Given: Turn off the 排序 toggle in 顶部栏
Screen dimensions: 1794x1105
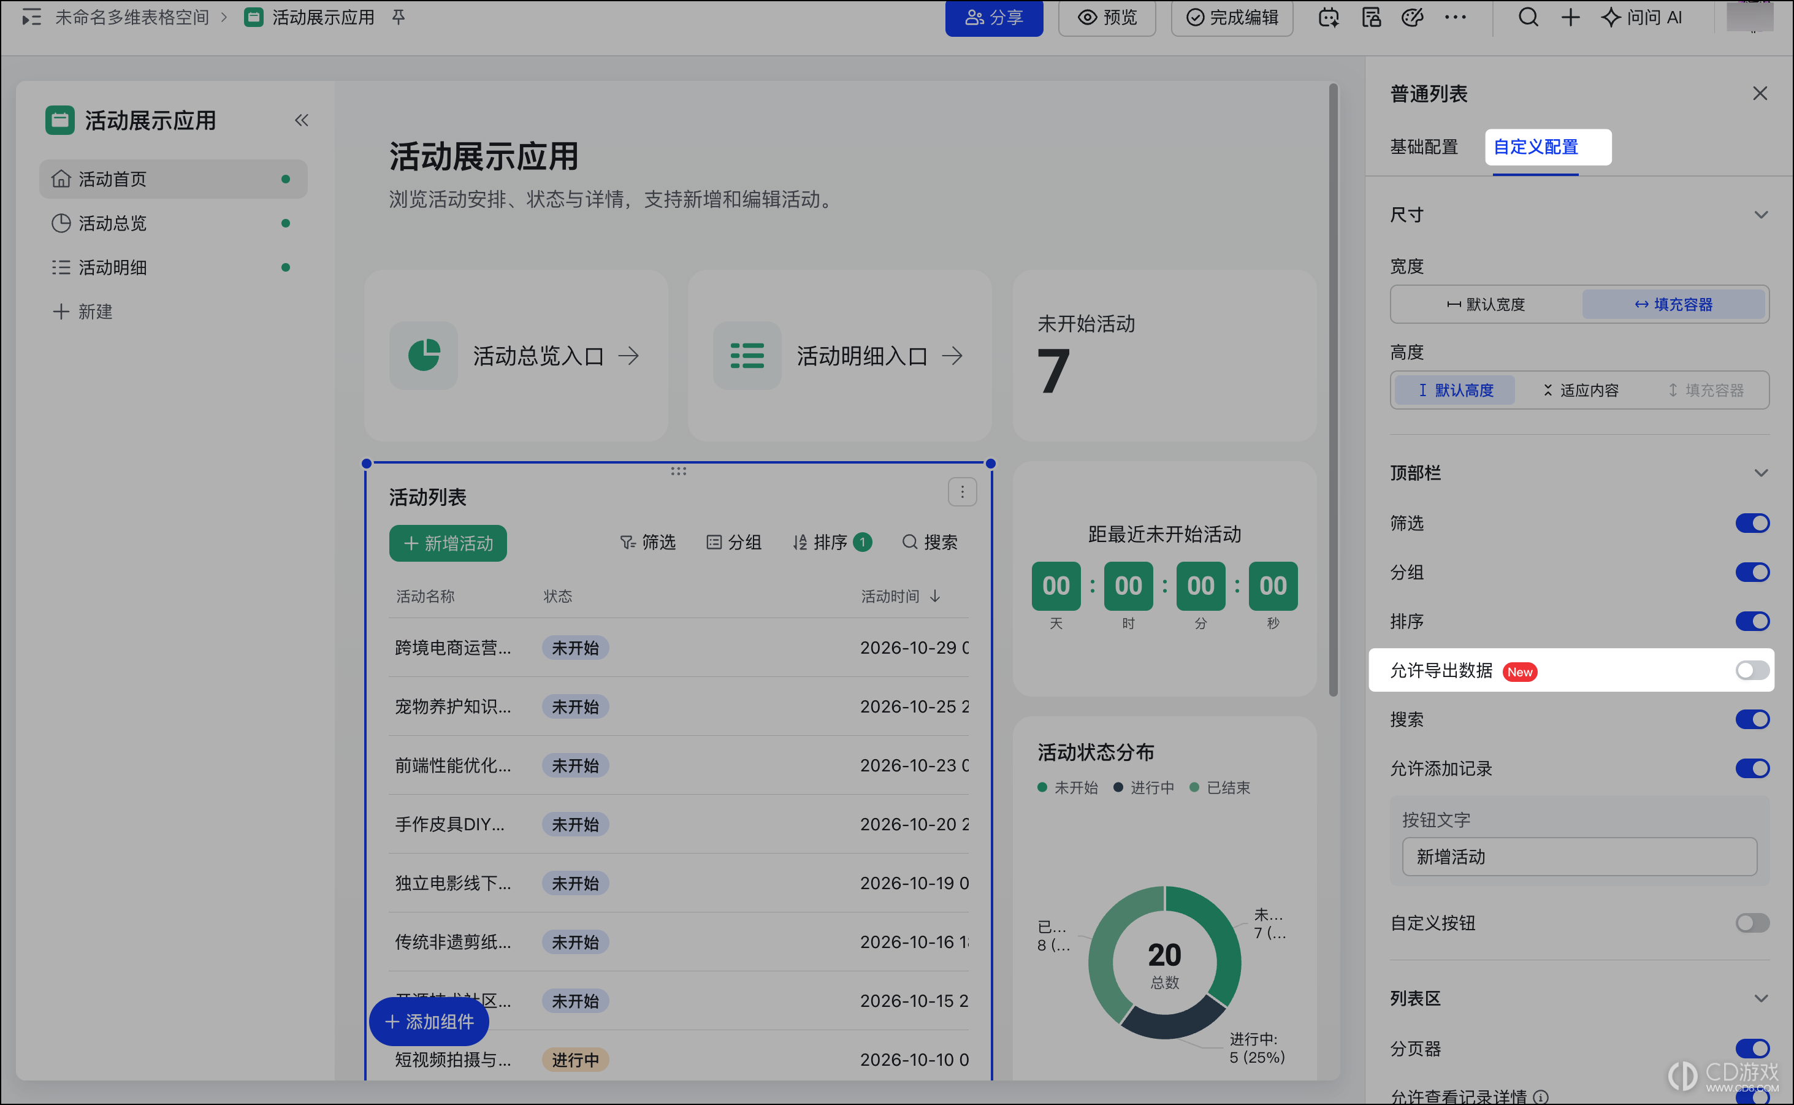Looking at the screenshot, I should [x=1752, y=621].
